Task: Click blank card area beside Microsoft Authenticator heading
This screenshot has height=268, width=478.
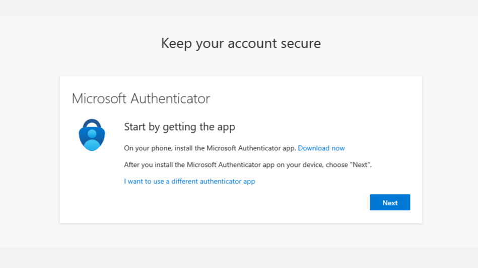Action: click(x=314, y=98)
